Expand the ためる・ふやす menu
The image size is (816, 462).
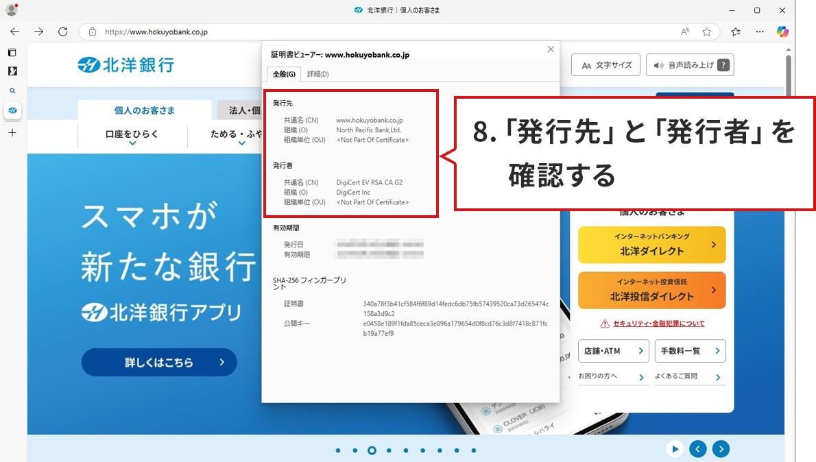(x=236, y=136)
